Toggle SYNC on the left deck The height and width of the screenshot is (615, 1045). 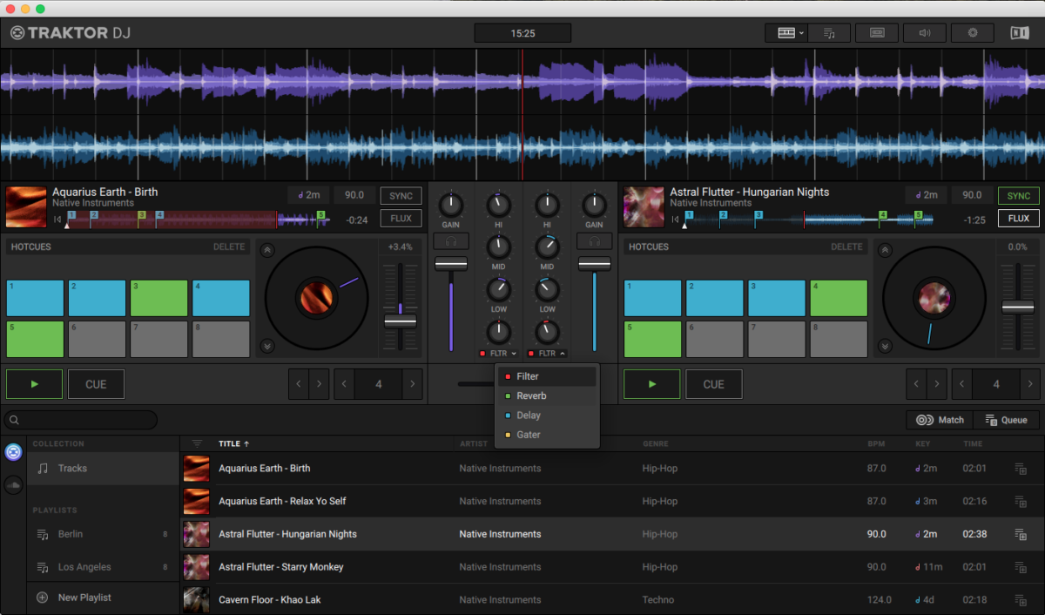pos(401,196)
